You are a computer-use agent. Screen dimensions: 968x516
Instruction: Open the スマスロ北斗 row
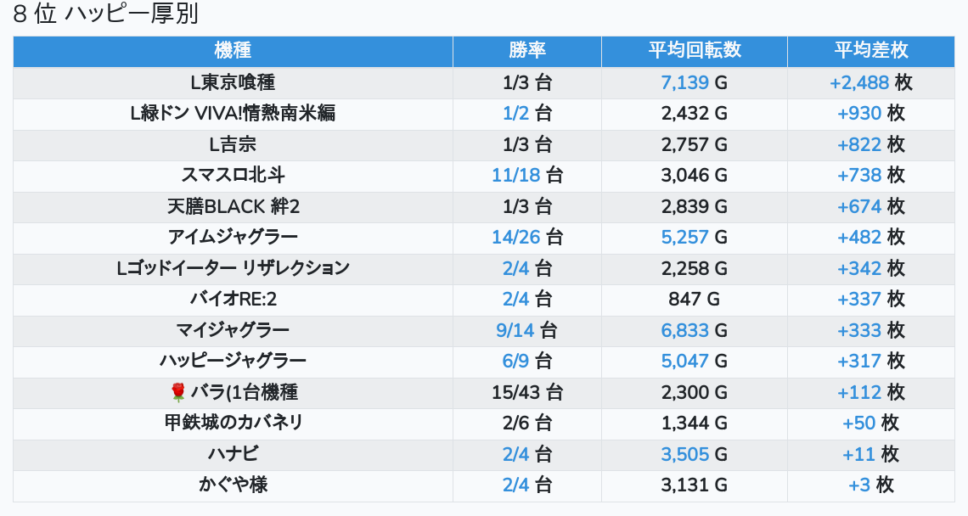click(x=484, y=176)
